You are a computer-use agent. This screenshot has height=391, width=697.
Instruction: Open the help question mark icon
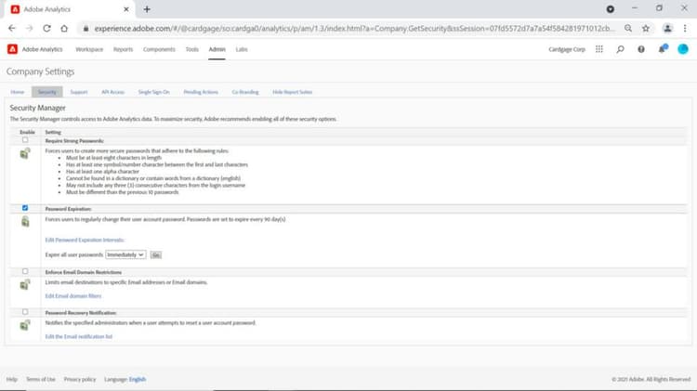coord(641,49)
